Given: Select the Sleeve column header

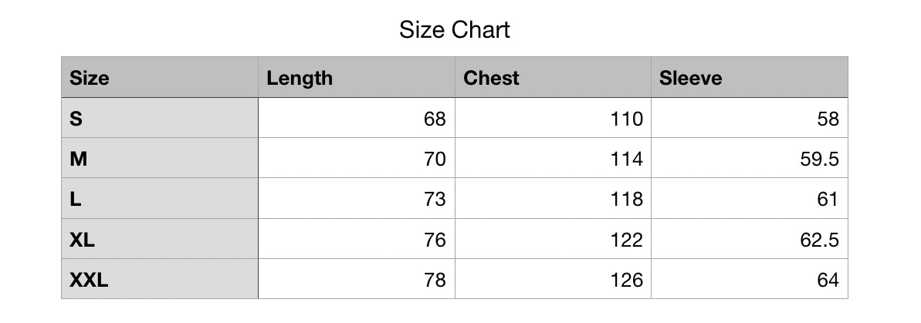Looking at the screenshot, I should (690, 78).
